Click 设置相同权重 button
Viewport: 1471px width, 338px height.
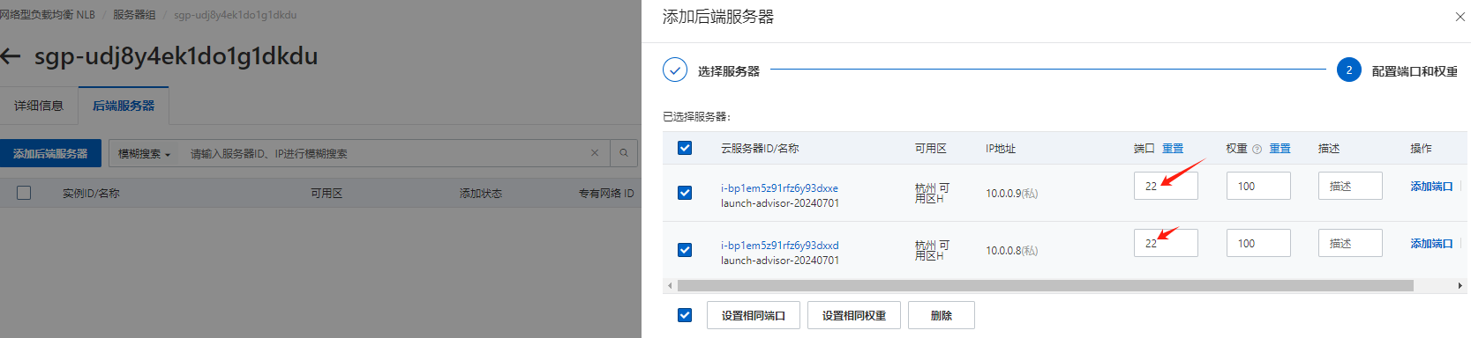point(854,315)
